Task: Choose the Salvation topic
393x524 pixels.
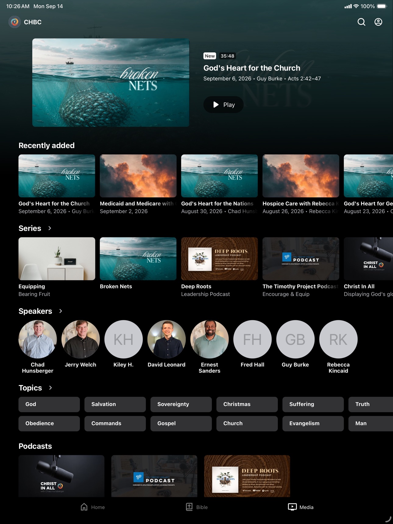Action: click(115, 404)
